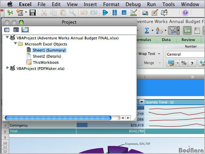Switch to the Review ribbon tab
The image size is (205, 154).
(x=188, y=40)
